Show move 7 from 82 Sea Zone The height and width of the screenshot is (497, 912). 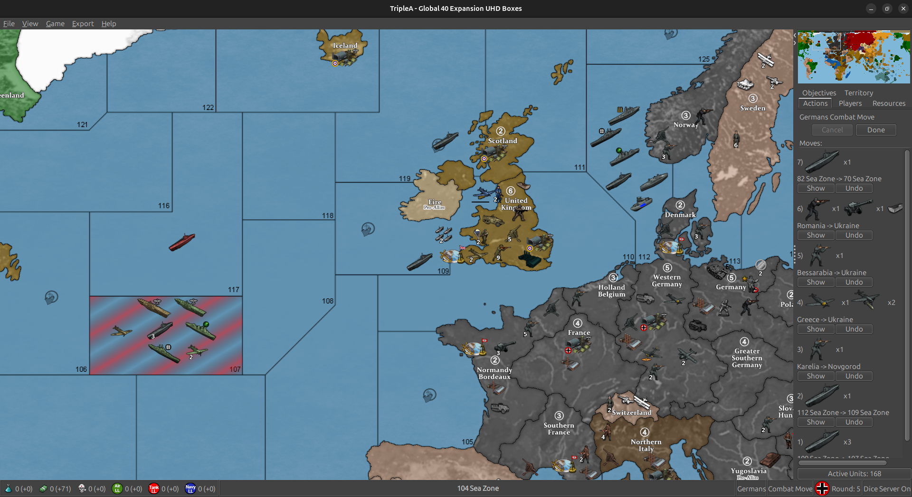pos(816,188)
